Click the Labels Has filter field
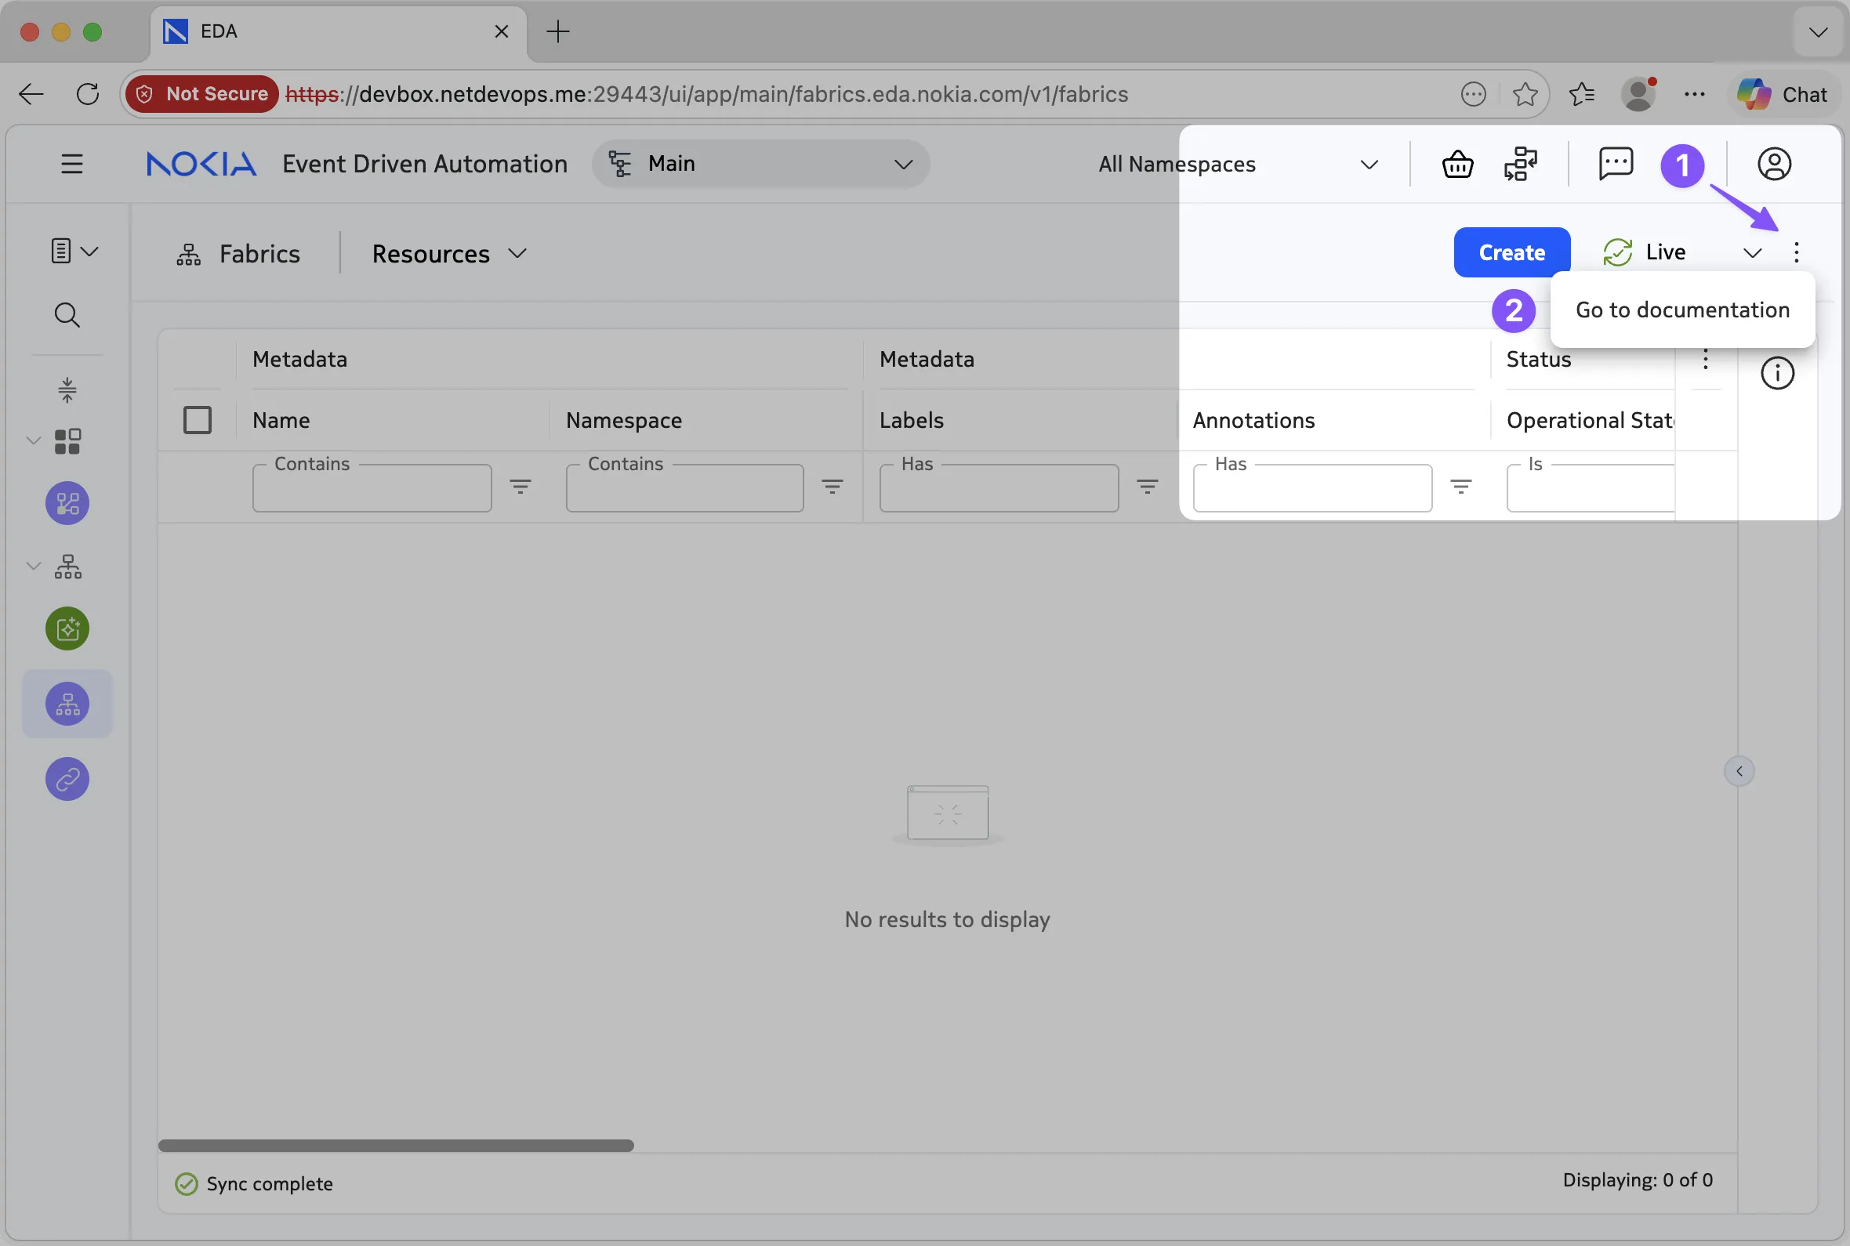The height and width of the screenshot is (1246, 1850). tap(999, 488)
